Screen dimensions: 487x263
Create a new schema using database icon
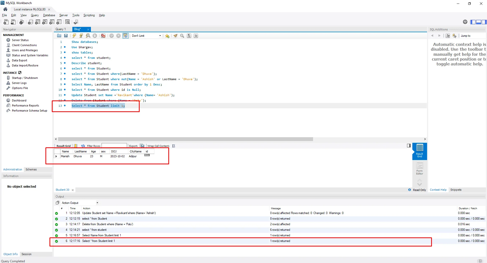point(30,22)
